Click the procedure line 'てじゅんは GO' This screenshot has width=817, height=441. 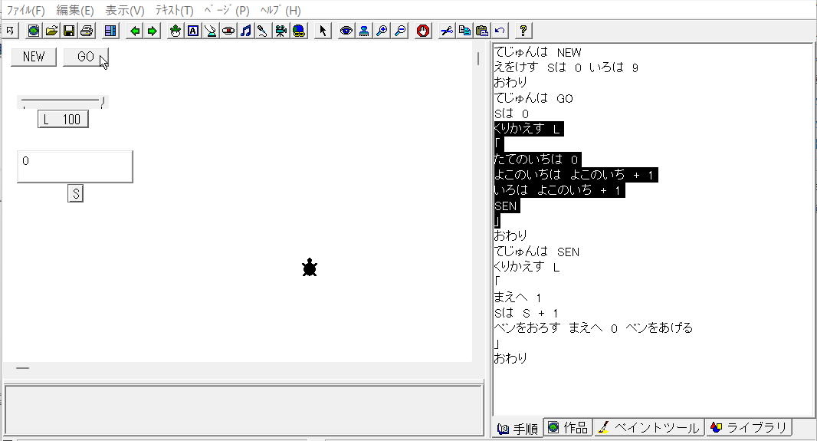533,98
